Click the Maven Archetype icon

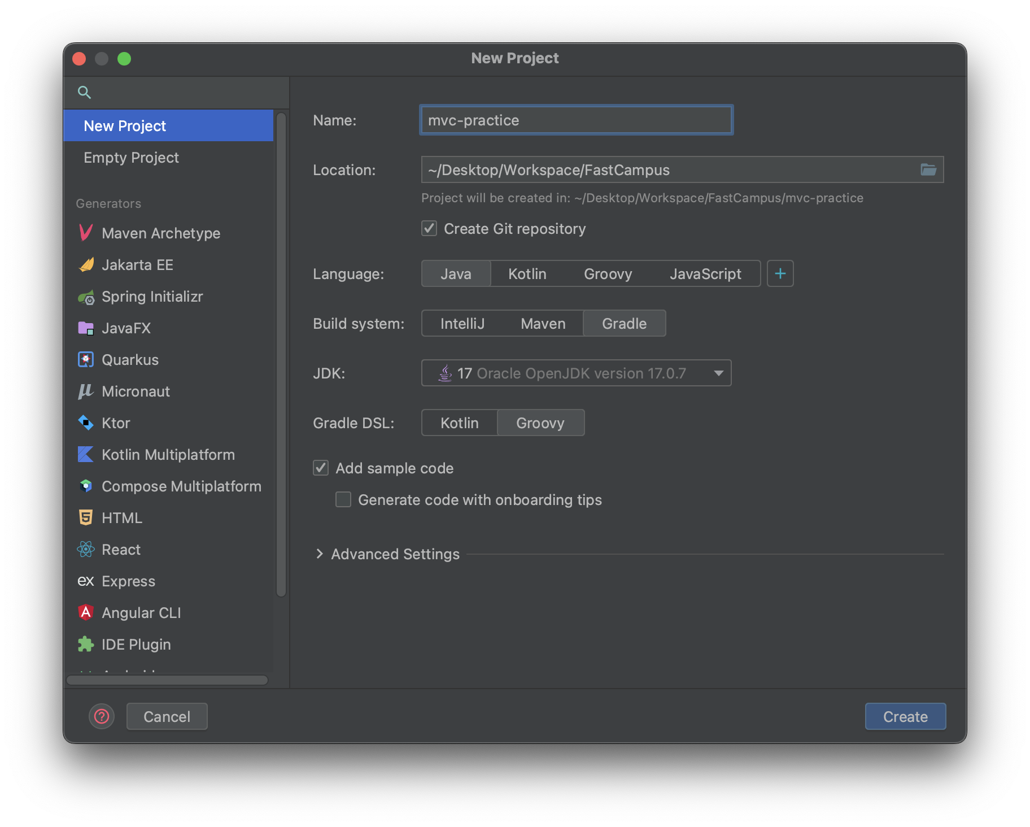pos(86,233)
